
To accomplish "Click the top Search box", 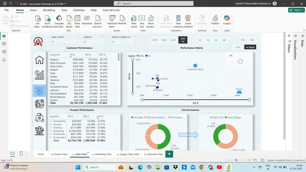I will click(153, 3).
